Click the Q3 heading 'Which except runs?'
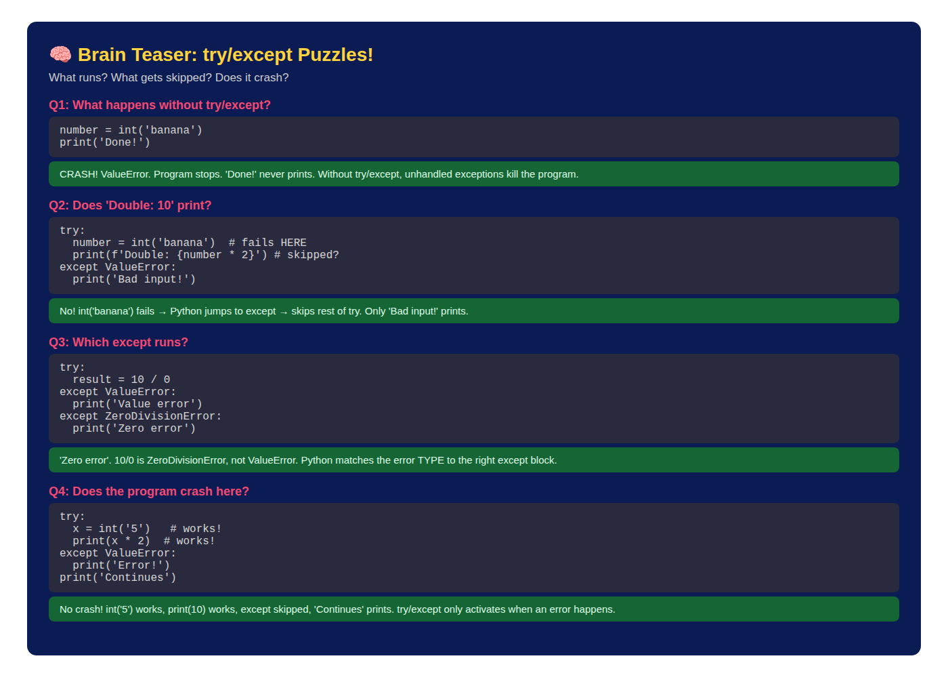Image resolution: width=948 pixels, height=690 pixels. (118, 342)
